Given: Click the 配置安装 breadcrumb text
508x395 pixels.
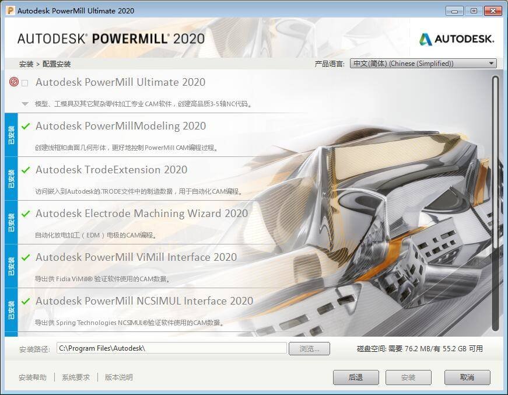Looking at the screenshot, I should point(57,64).
